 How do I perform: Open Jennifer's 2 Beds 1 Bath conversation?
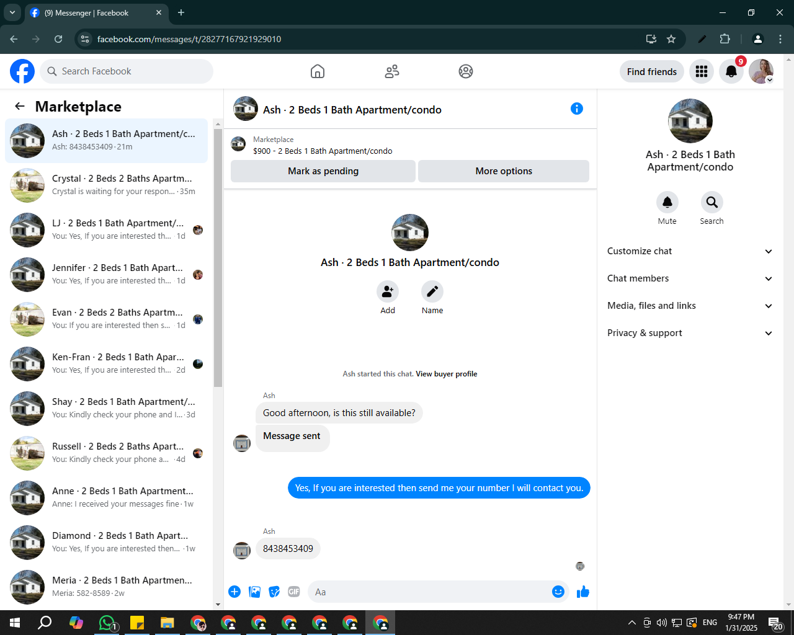pyautogui.click(x=106, y=275)
